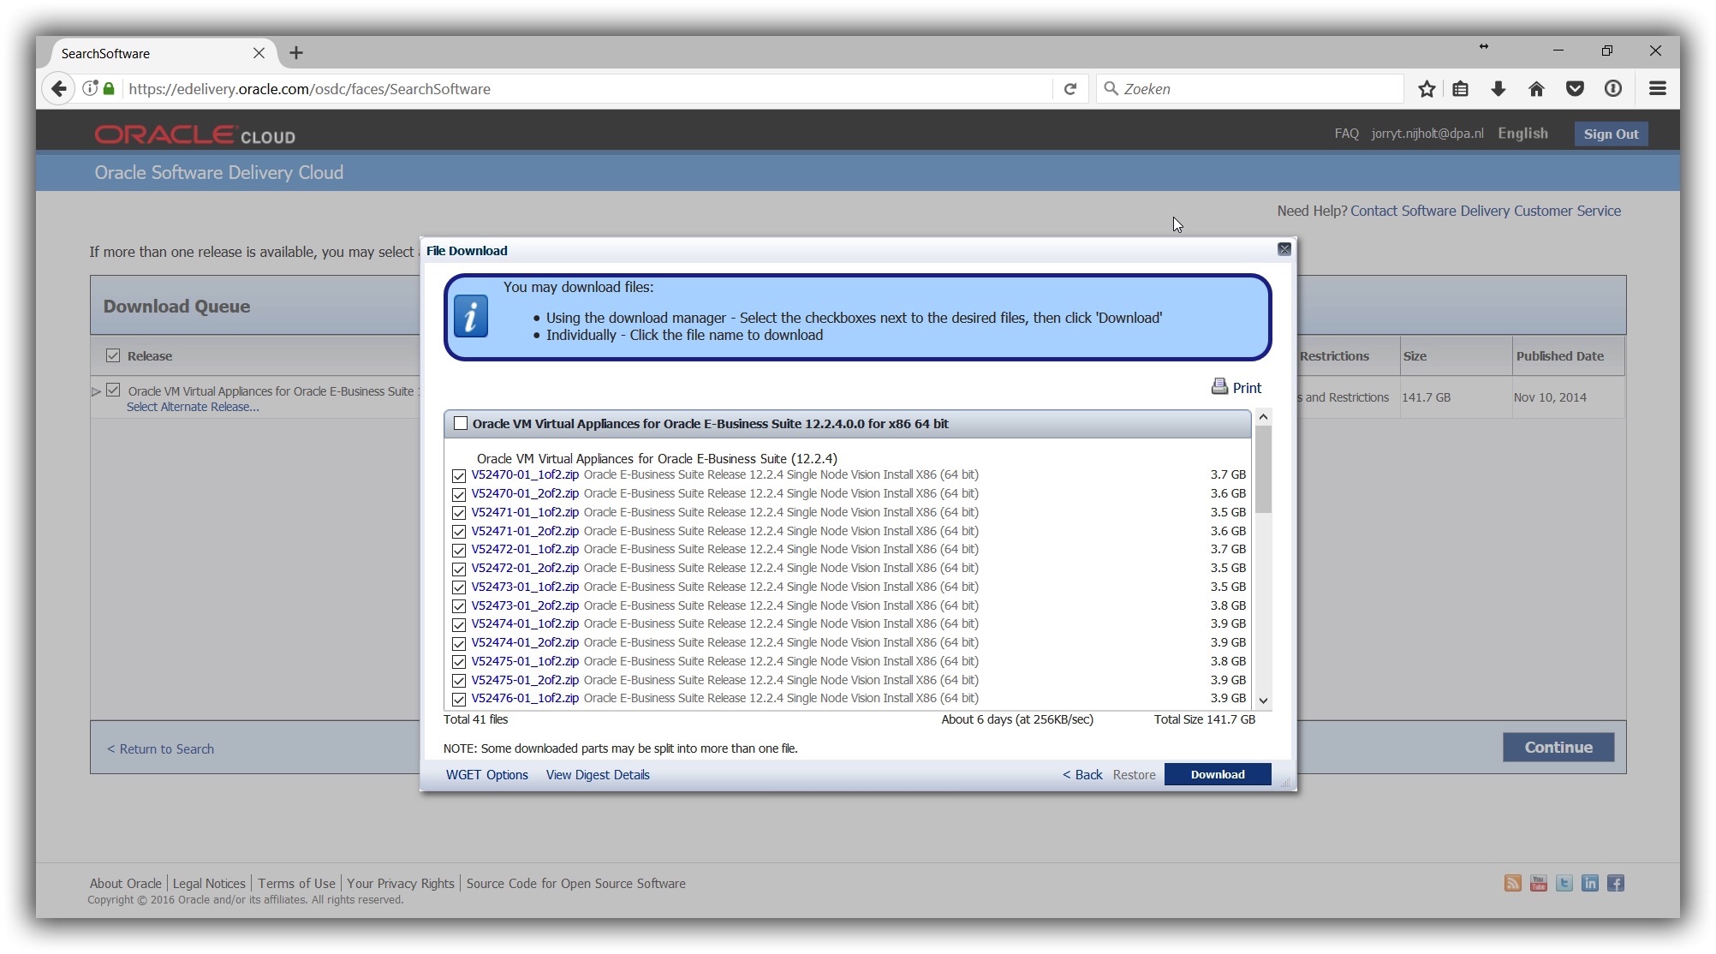The image size is (1716, 954).
Task: Open the Legal Notices footer link
Action: pos(209,883)
